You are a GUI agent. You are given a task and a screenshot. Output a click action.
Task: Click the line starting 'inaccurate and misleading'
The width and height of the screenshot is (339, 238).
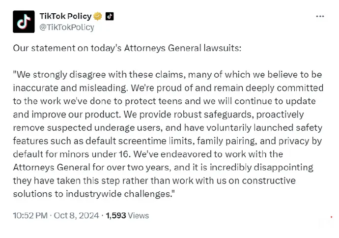pos(168,88)
